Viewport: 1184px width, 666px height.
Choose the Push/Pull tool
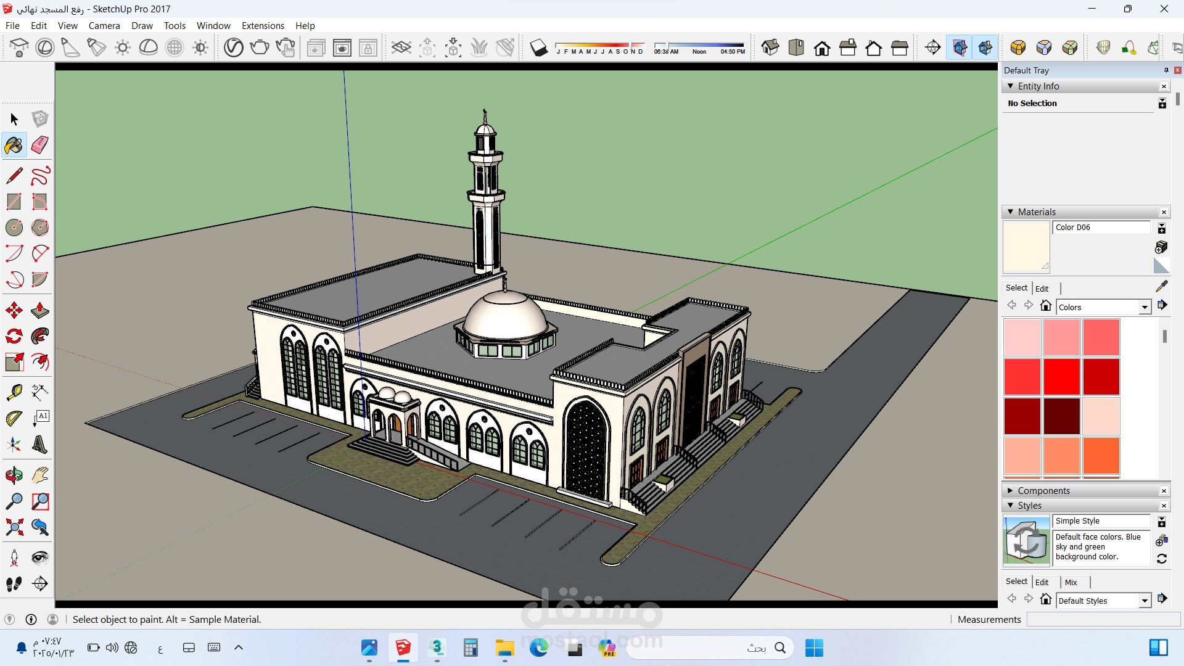click(x=40, y=310)
